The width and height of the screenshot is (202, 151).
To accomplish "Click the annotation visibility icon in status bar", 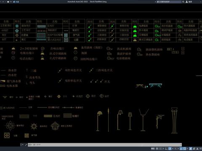I will (191, 148).
